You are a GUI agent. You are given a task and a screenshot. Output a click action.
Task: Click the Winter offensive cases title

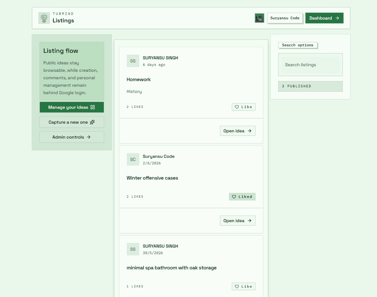[x=152, y=178]
